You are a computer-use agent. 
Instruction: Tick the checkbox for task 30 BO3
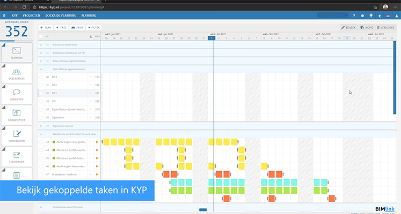pyautogui.click(x=41, y=77)
